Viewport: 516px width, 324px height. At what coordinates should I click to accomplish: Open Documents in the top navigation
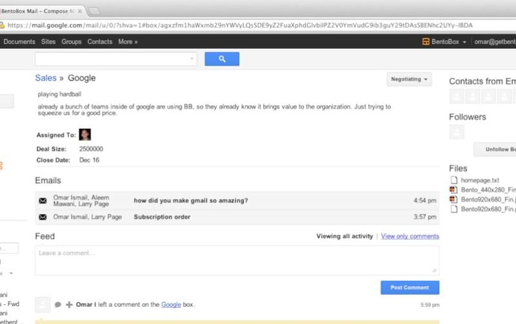coord(19,42)
